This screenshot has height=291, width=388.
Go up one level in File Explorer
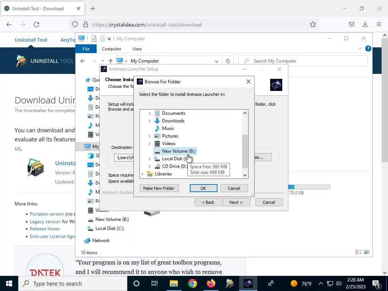110,61
